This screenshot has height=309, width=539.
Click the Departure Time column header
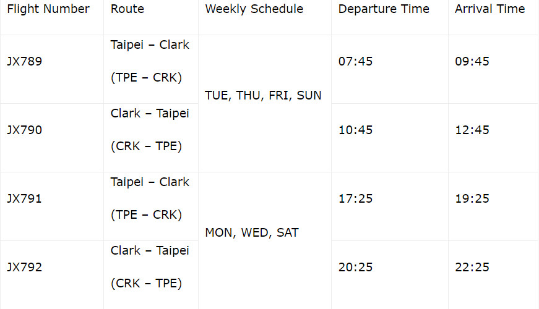point(384,9)
